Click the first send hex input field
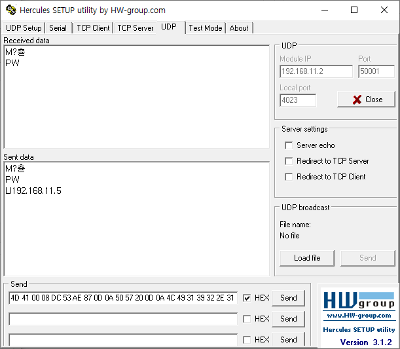 pos(123,298)
